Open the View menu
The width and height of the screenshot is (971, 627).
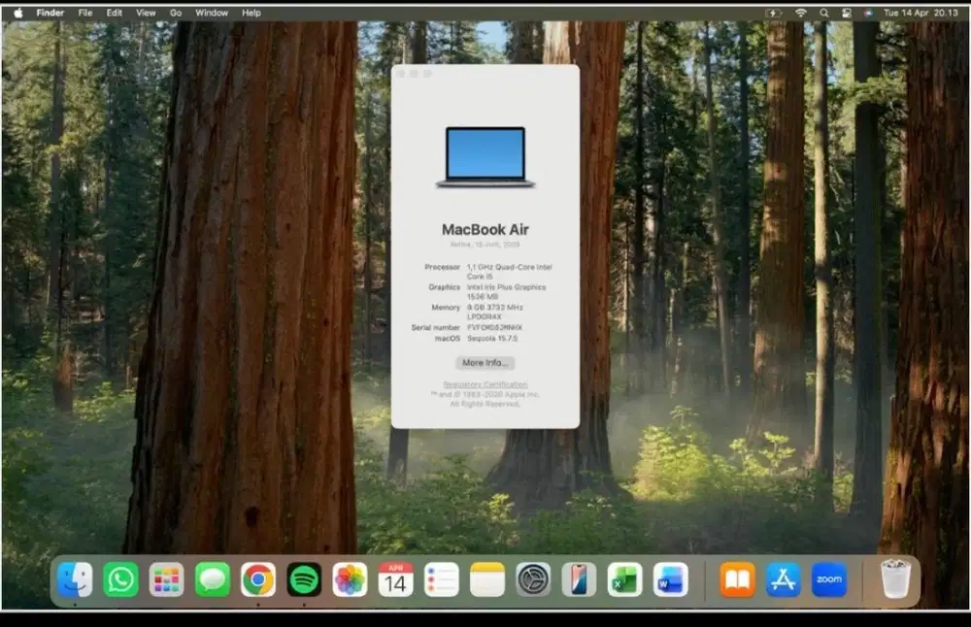146,13
